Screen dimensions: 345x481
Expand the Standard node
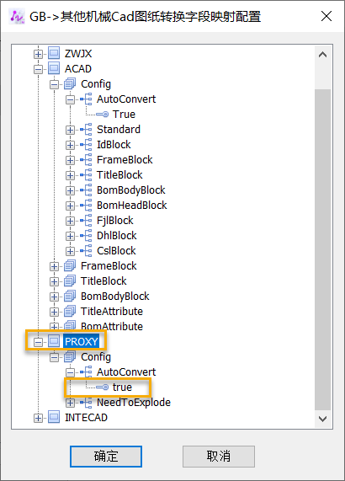[70, 130]
